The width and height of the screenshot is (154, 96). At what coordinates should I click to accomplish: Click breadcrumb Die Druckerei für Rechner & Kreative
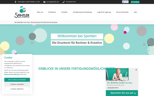[x=44, y=23]
